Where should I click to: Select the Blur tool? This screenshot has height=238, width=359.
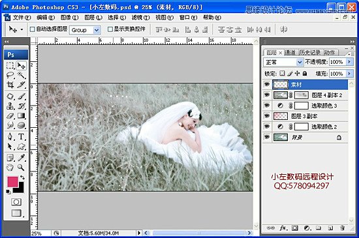[x=10, y=125]
